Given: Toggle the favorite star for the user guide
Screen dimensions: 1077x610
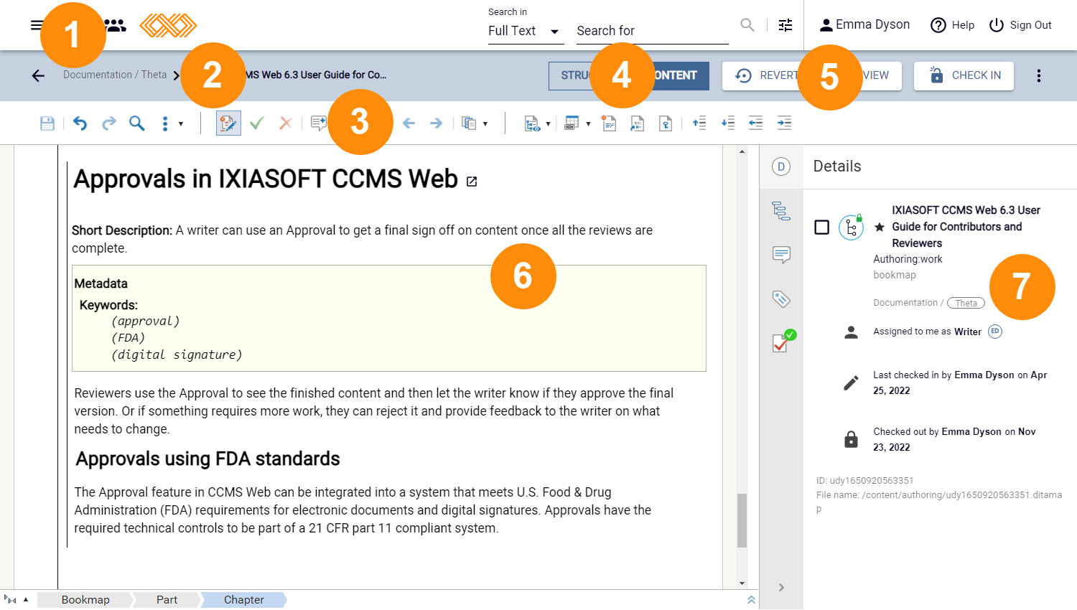Looking at the screenshot, I should tap(880, 227).
